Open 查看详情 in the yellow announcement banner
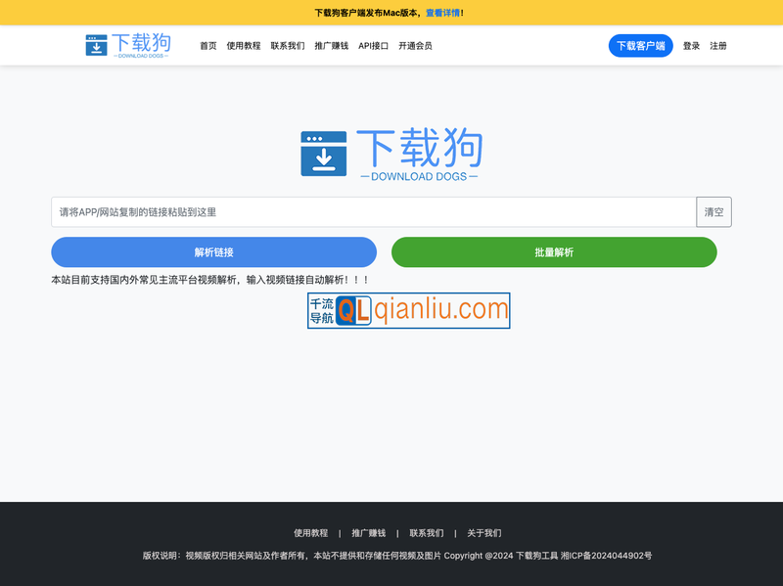 pos(442,13)
